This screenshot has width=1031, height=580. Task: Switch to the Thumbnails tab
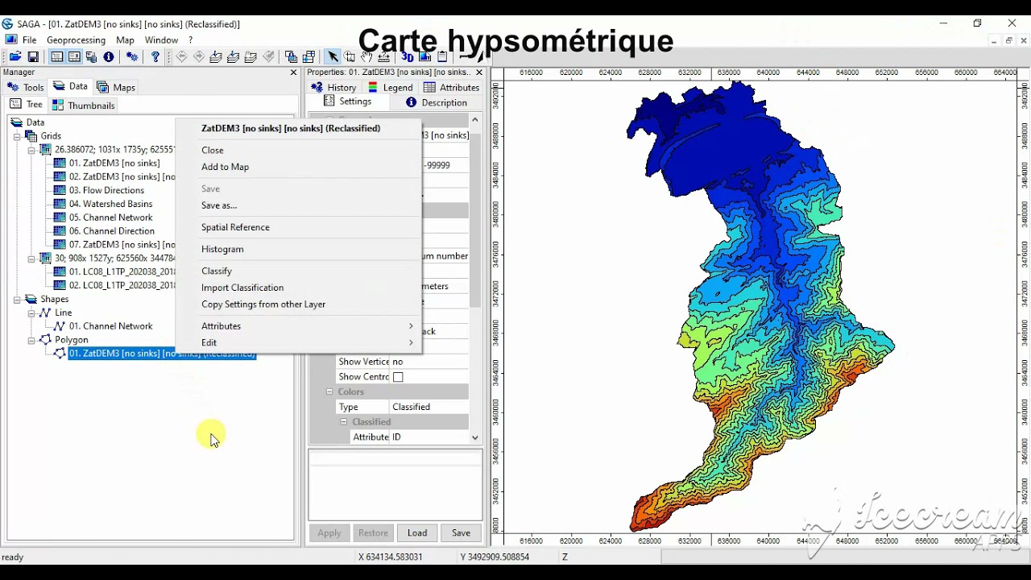83,106
